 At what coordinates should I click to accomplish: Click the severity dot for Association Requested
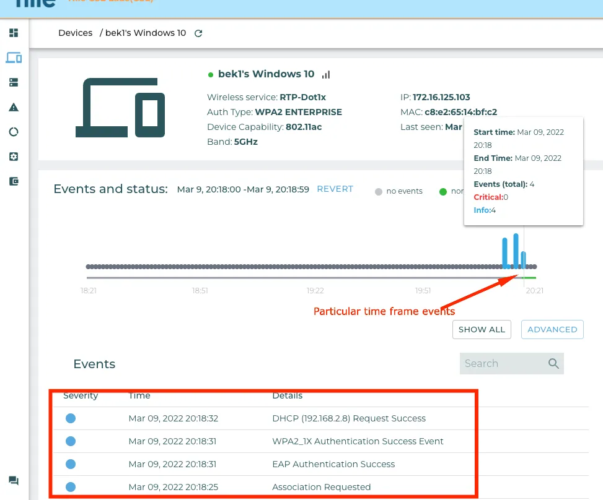(x=71, y=487)
